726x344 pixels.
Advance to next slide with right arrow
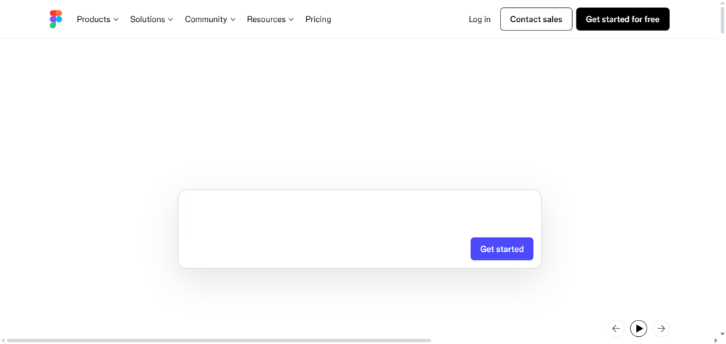pyautogui.click(x=661, y=328)
